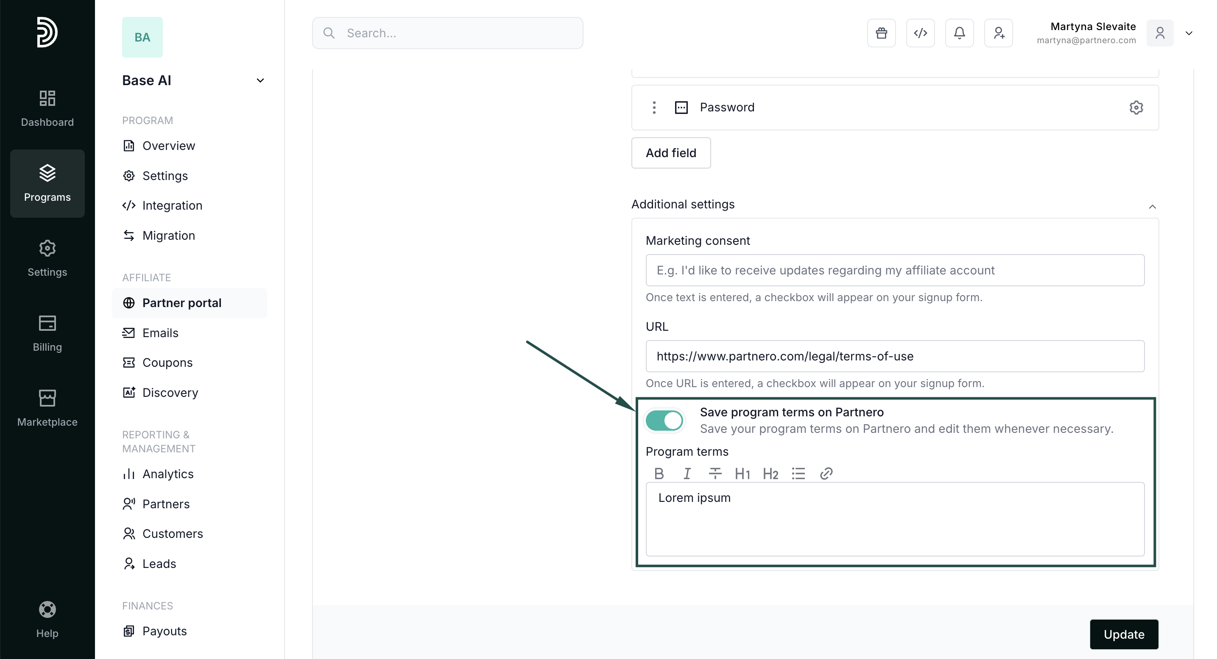Insert a bullet list in Program terms
Screen dimensions: 1217x659
point(798,473)
